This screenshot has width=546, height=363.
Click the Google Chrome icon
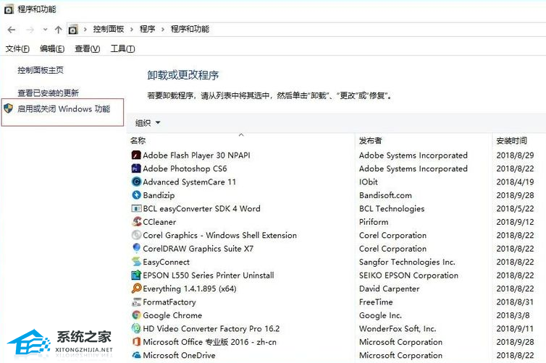pos(136,315)
